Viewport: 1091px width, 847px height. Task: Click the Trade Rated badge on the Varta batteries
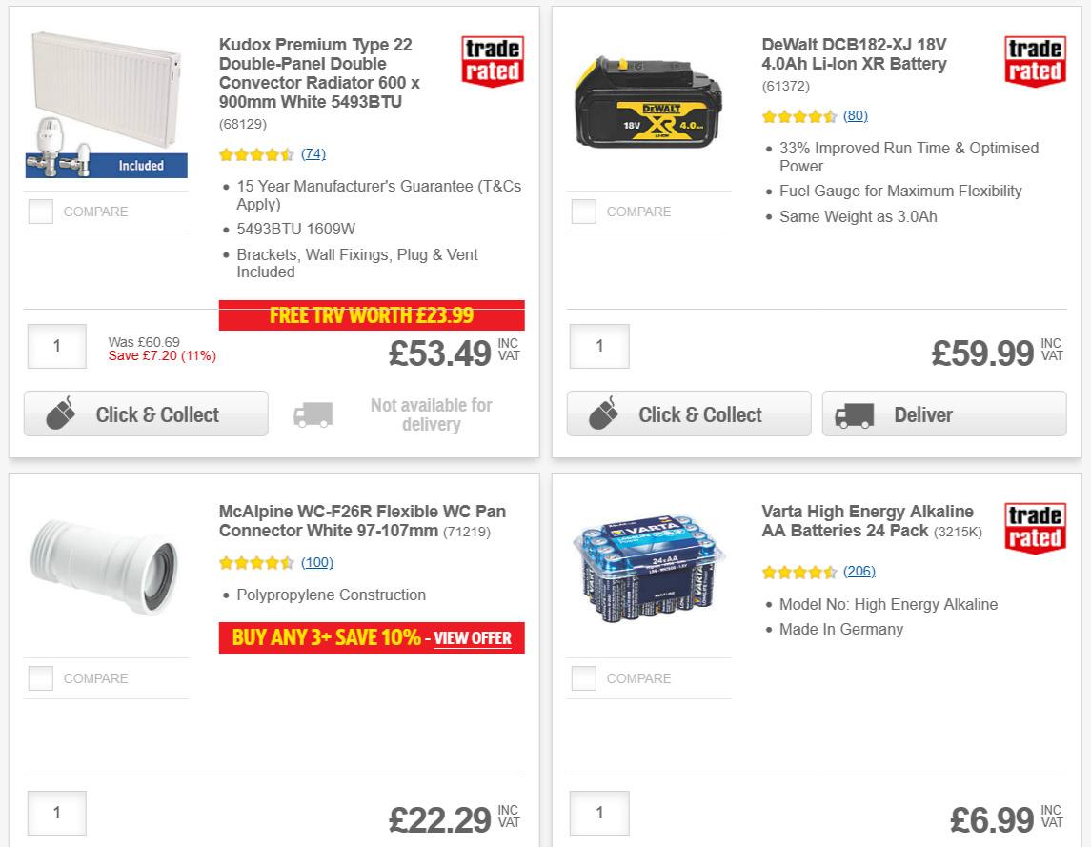pyautogui.click(x=1035, y=527)
